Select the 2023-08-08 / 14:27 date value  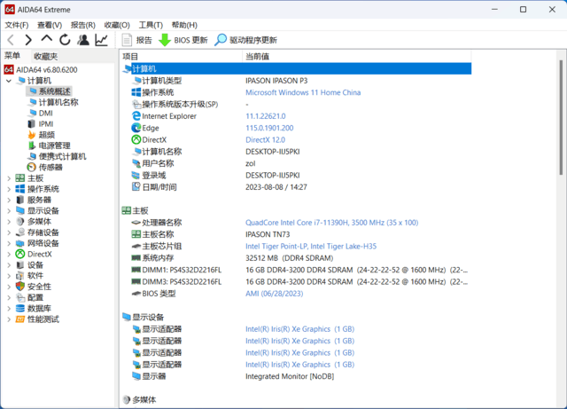(276, 187)
